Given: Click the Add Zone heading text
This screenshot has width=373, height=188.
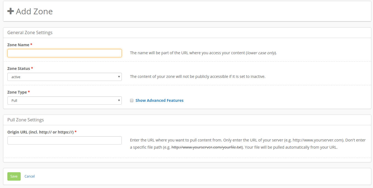Looking at the screenshot, I should click(x=34, y=11).
